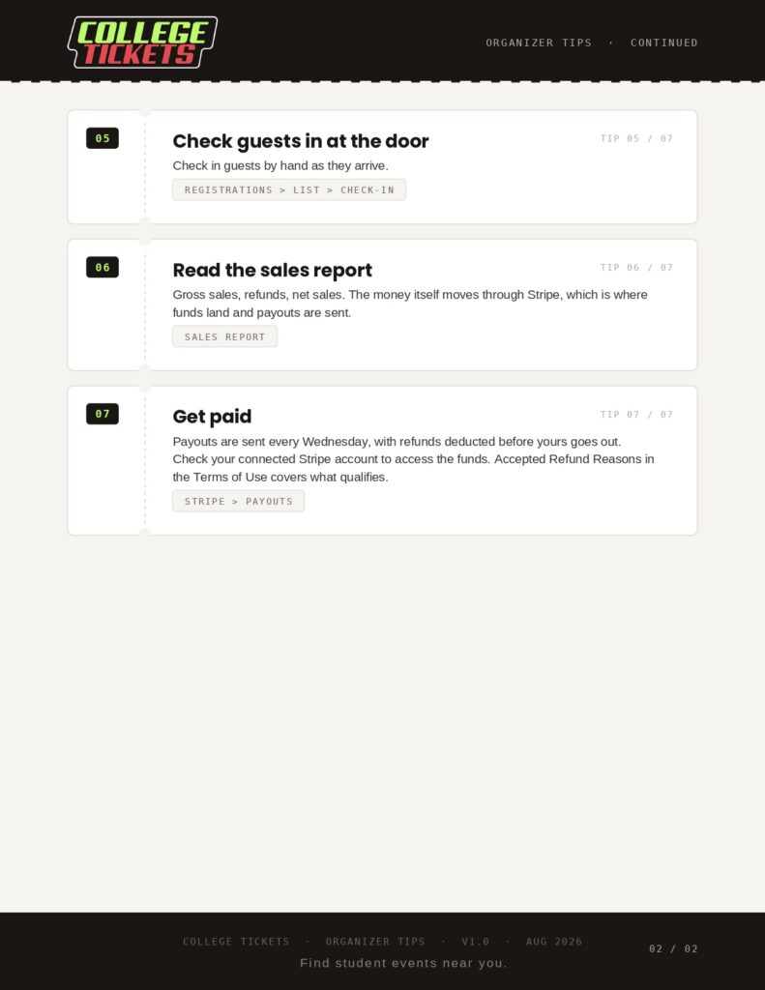The height and width of the screenshot is (990, 765).
Task: Click the Continued header label
Action: coord(663,43)
